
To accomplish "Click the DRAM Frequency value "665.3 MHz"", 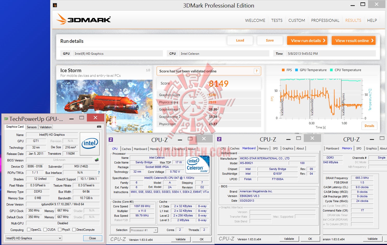I will [362, 178].
